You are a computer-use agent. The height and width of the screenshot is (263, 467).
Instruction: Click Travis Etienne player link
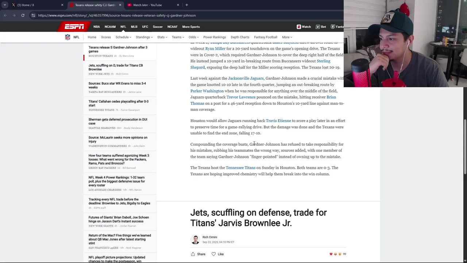(x=278, y=121)
